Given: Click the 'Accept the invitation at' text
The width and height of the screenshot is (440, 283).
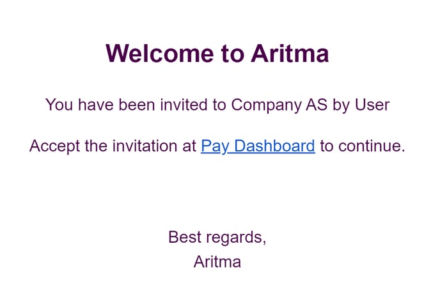Looking at the screenshot, I should [x=113, y=146].
